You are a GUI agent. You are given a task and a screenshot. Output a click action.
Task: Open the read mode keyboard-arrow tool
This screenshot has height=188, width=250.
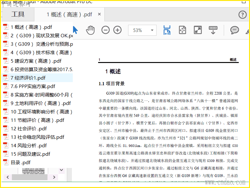[213, 30]
